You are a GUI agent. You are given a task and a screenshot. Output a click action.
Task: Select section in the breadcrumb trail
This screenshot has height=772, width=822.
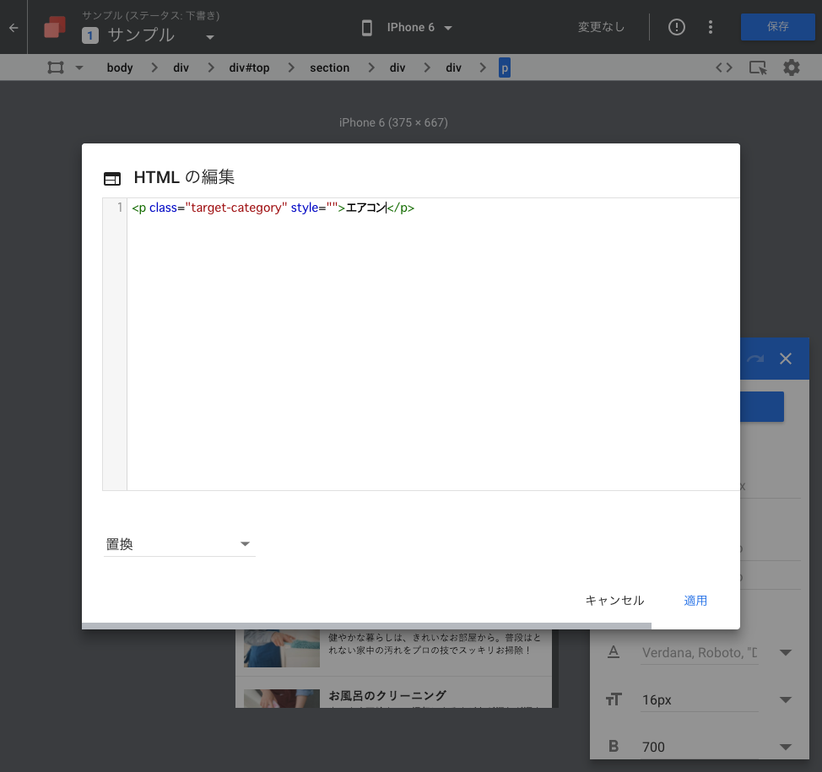(x=329, y=67)
